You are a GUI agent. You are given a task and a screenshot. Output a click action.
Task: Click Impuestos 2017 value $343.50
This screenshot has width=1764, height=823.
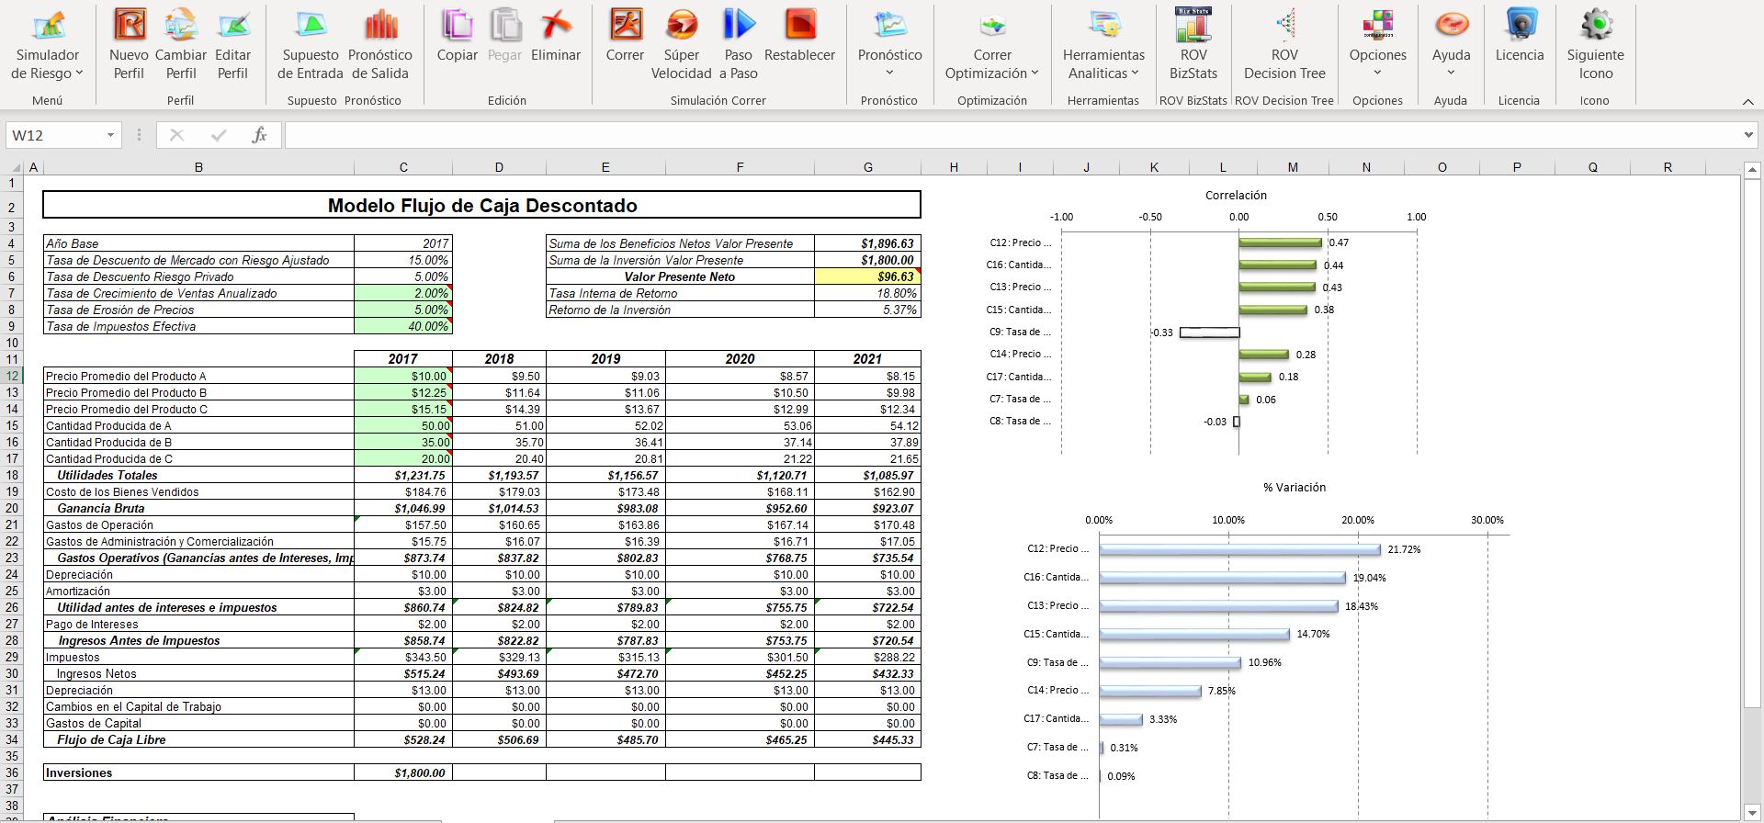coord(403,657)
